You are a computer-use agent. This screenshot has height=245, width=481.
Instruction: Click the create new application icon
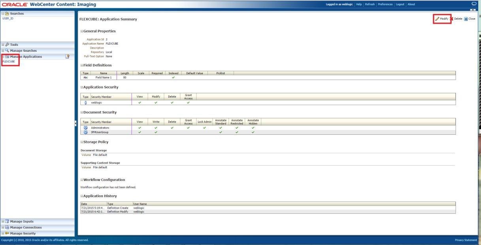click(67, 57)
